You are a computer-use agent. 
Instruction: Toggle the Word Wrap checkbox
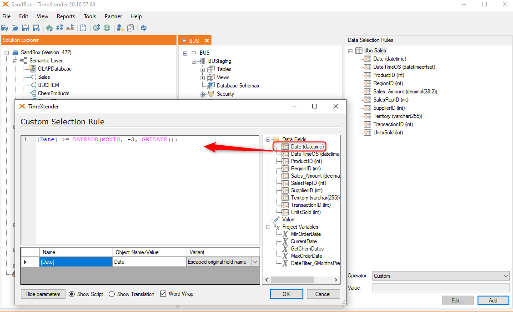pyautogui.click(x=163, y=294)
